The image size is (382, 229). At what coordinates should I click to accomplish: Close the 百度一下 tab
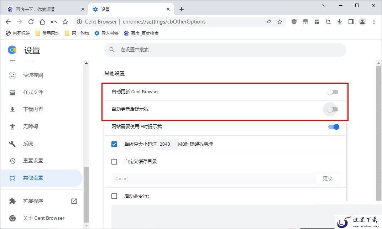(x=83, y=9)
